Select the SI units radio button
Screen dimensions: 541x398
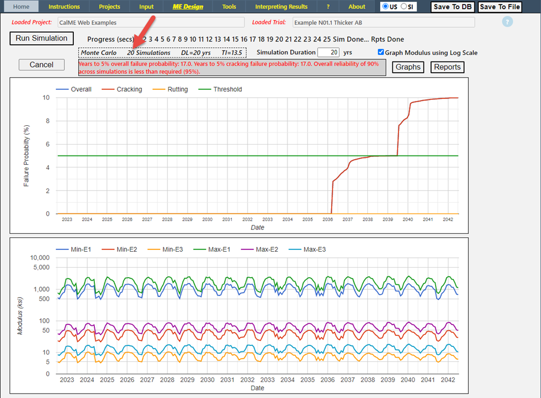coord(403,7)
